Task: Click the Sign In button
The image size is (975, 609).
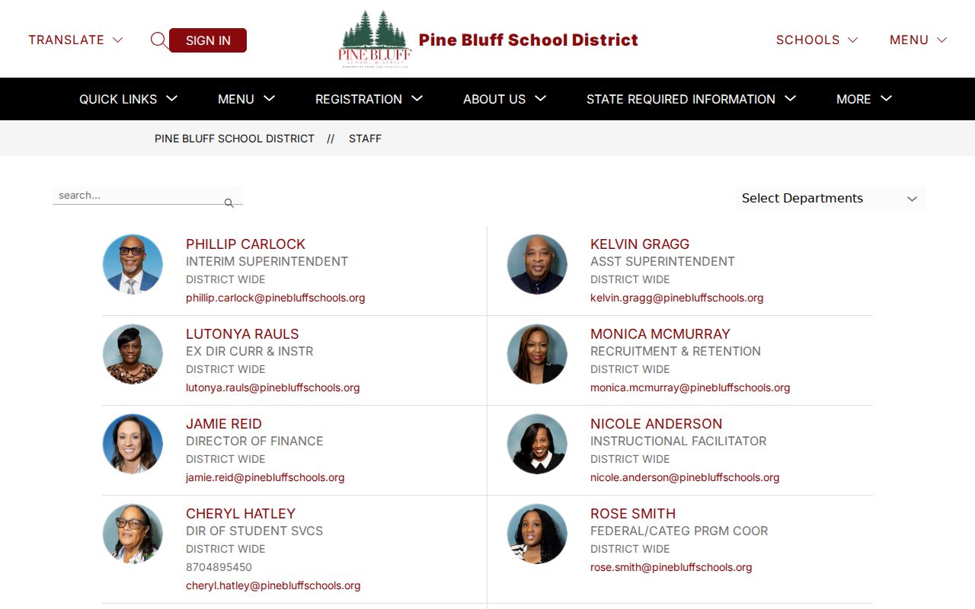Action: click(x=208, y=40)
